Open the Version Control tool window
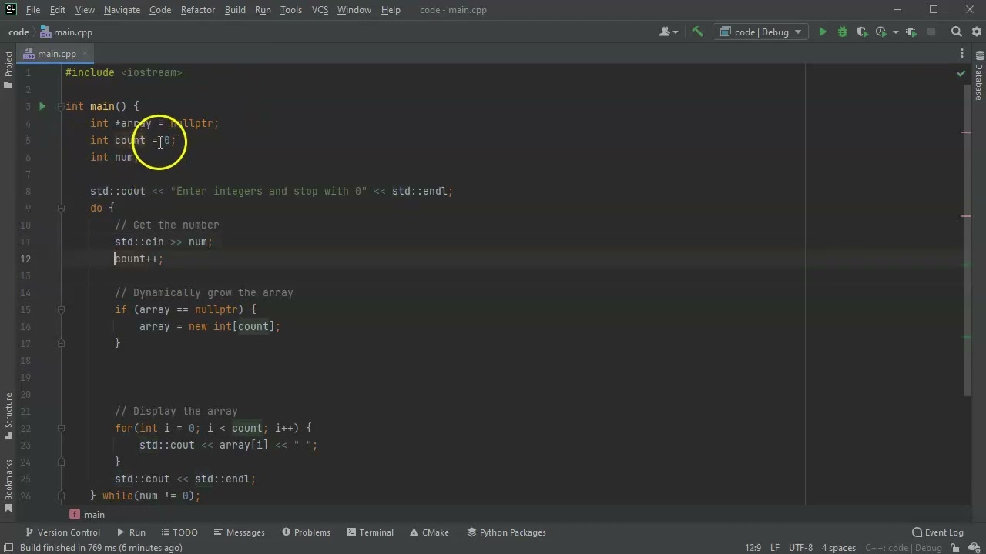This screenshot has width=986, height=554. coord(62,532)
